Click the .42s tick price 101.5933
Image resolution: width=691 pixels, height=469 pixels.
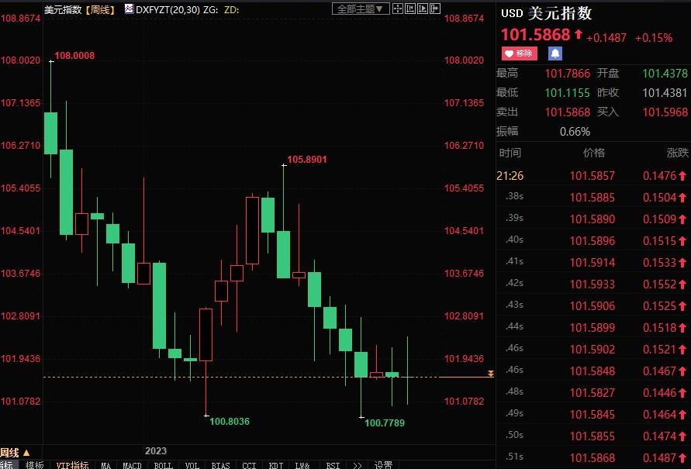(592, 284)
